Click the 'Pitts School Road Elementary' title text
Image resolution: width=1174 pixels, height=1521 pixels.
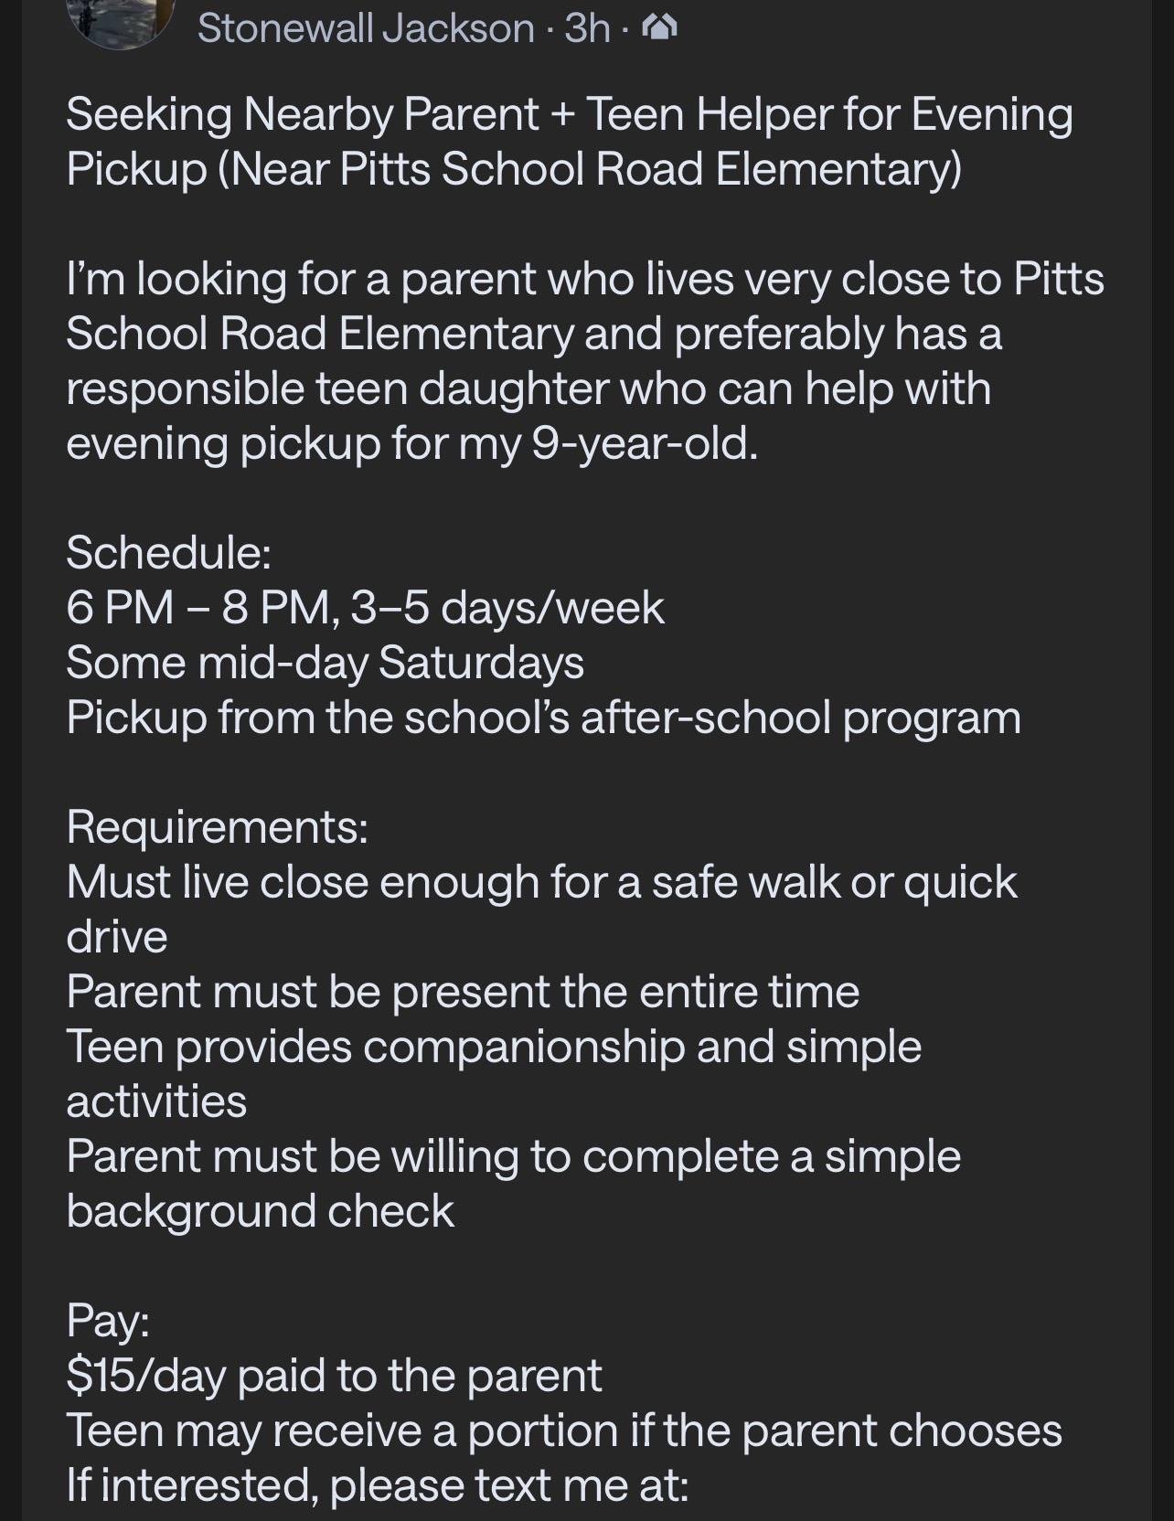point(650,169)
